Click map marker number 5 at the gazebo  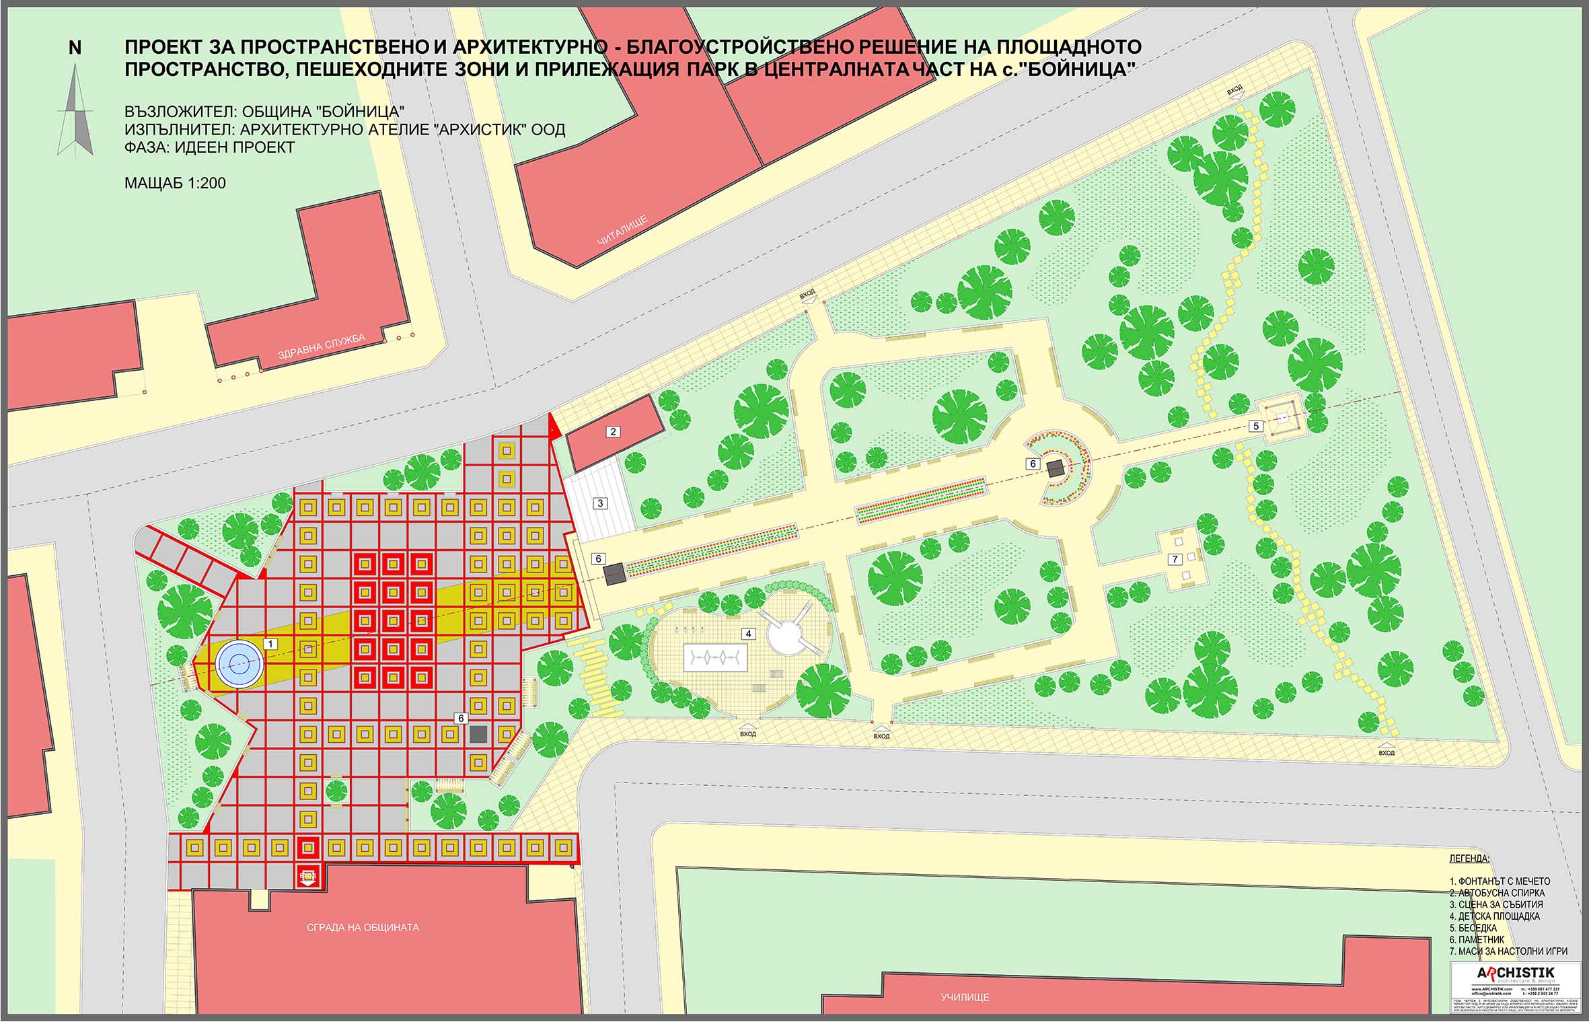[x=1255, y=426]
